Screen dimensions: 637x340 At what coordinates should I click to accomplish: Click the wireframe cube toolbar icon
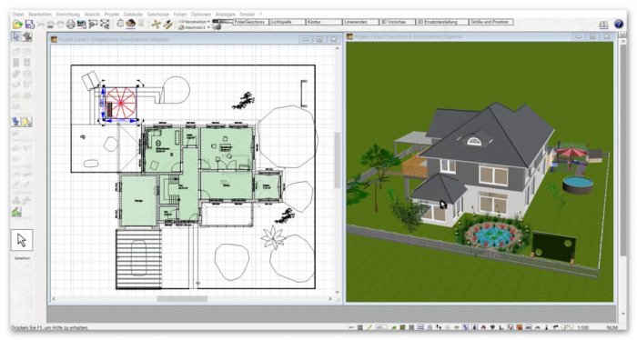point(120,24)
